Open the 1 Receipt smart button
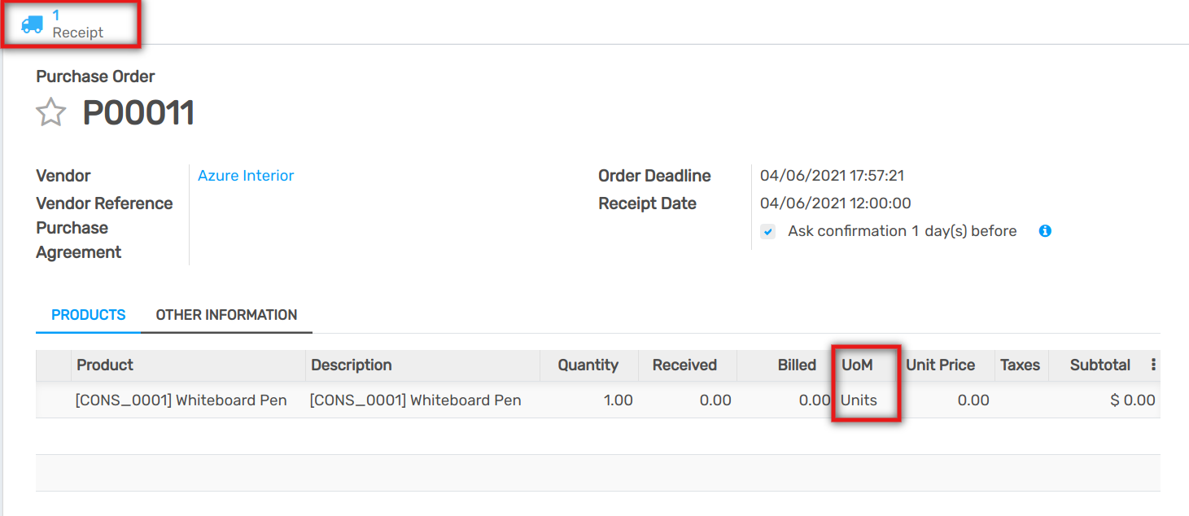The image size is (1189, 516). tap(77, 24)
